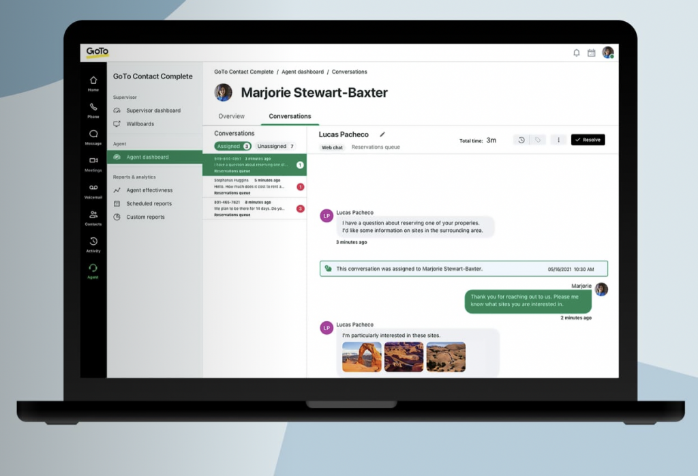Switch to the Overview tab

pos(231,117)
